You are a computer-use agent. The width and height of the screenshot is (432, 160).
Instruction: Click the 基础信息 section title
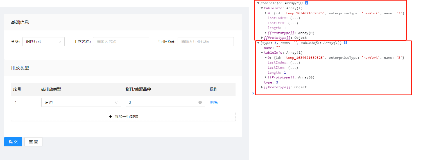click(20, 22)
